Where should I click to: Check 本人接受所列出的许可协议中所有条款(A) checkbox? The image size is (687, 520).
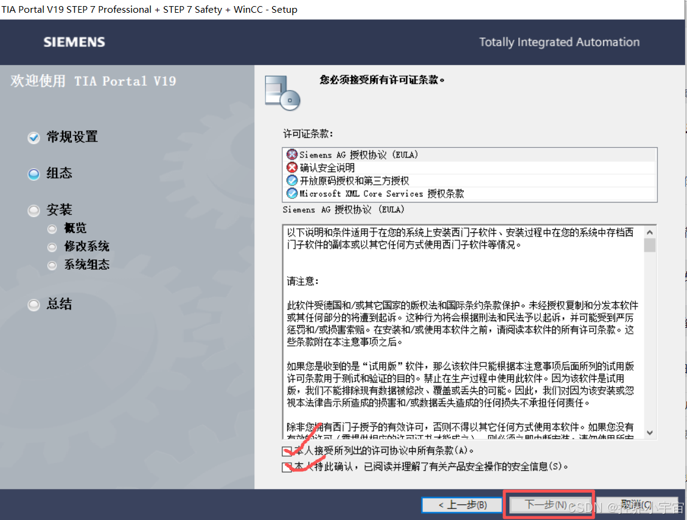click(x=287, y=451)
